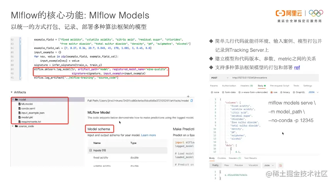Click the source_code folder icon

coord(17,126)
